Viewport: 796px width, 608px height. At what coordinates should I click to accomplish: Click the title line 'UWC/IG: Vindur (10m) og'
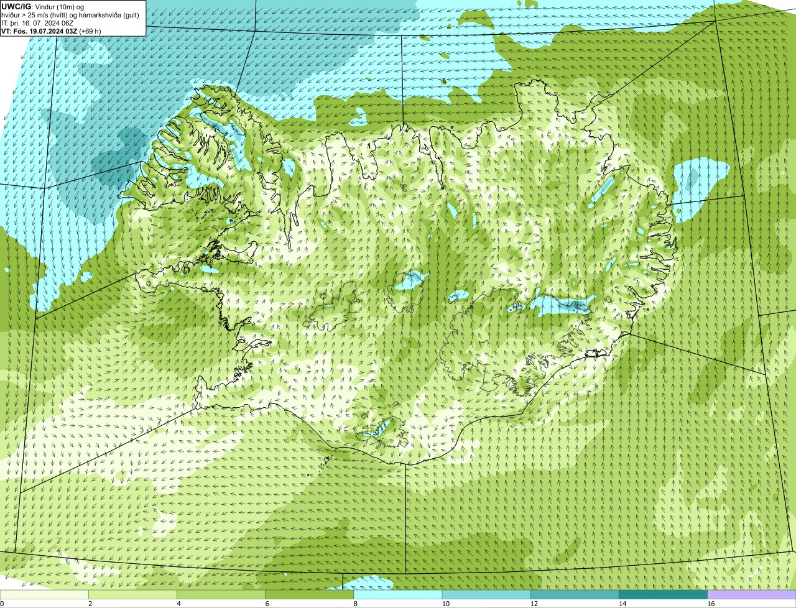[43, 7]
